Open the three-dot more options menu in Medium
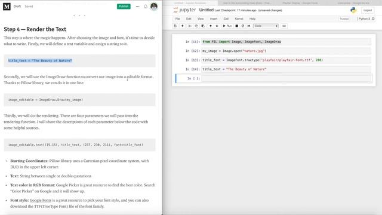Viewport: 382px width, 215px height. click(138, 7)
